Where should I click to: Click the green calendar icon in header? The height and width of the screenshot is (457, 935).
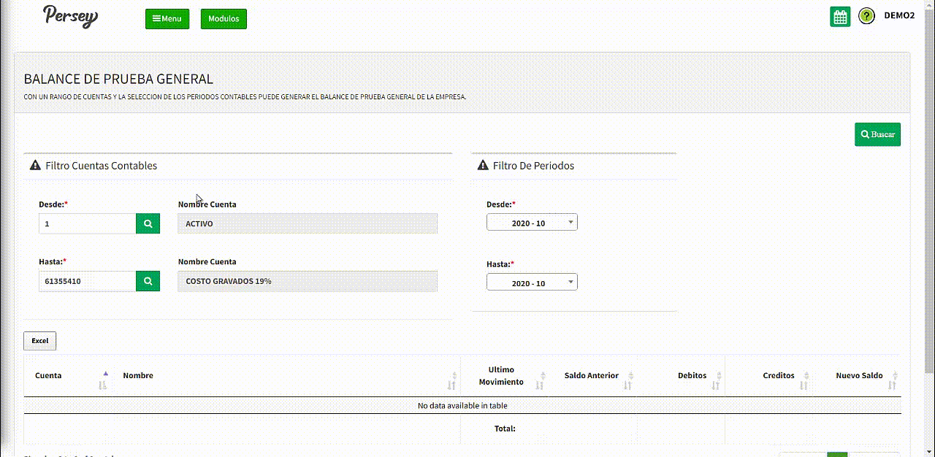tap(840, 17)
